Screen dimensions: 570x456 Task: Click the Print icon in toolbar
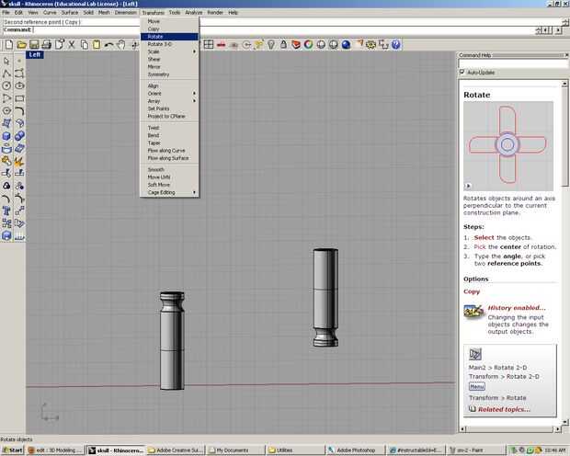[x=46, y=44]
